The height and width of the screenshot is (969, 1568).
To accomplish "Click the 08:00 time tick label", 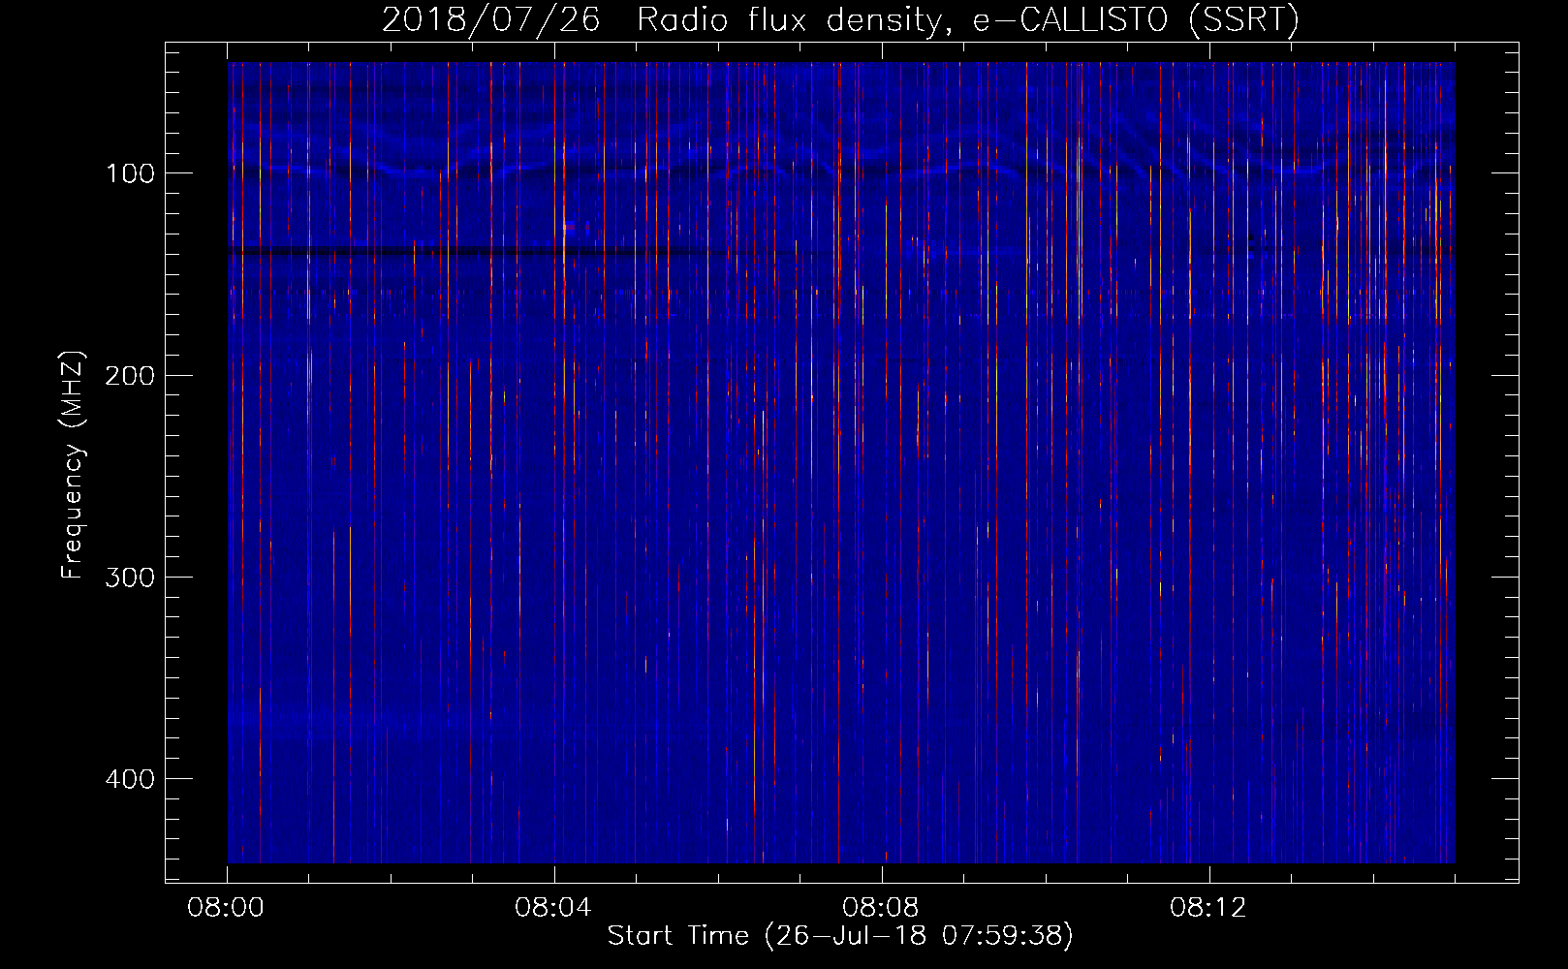I will click(x=226, y=908).
